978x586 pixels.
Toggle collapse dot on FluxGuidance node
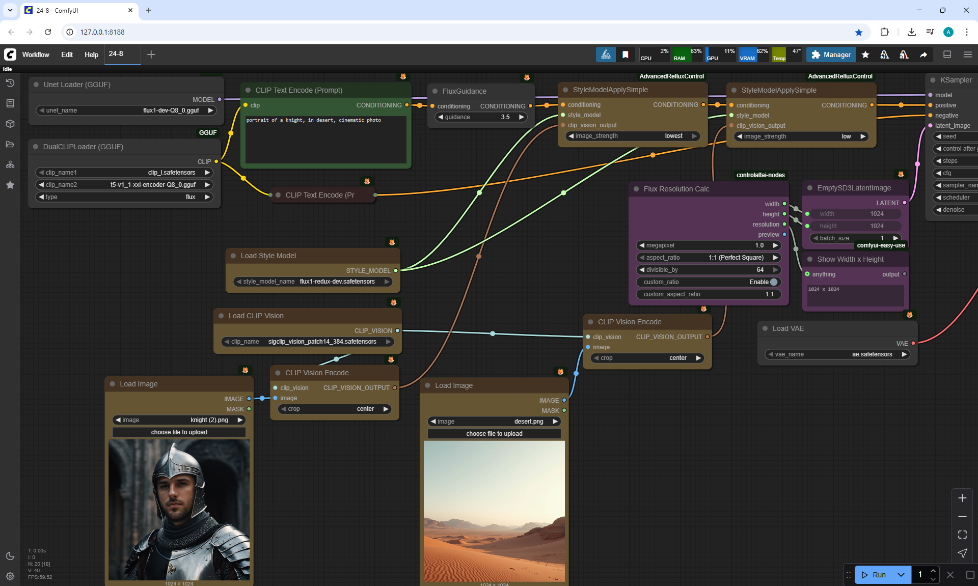tap(435, 91)
